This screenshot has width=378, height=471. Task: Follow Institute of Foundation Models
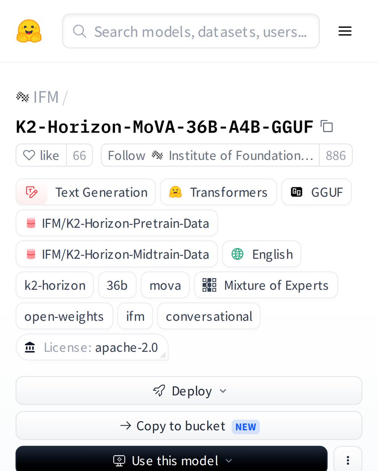[210, 155]
